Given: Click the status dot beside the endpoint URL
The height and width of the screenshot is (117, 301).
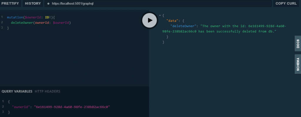Looking at the screenshot, I should tap(49, 4).
